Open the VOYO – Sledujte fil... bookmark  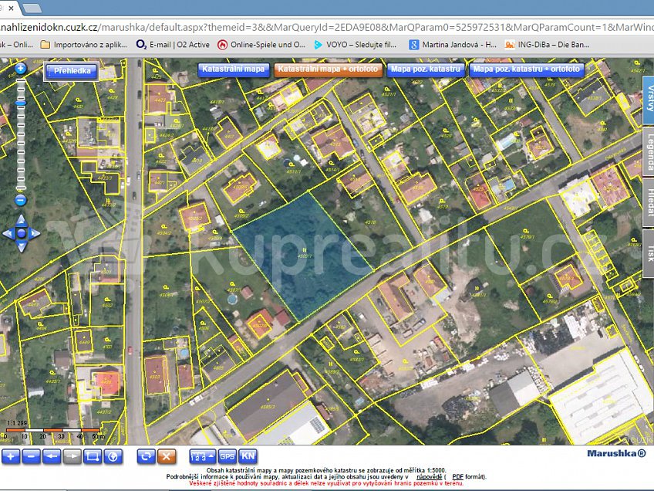(x=355, y=44)
